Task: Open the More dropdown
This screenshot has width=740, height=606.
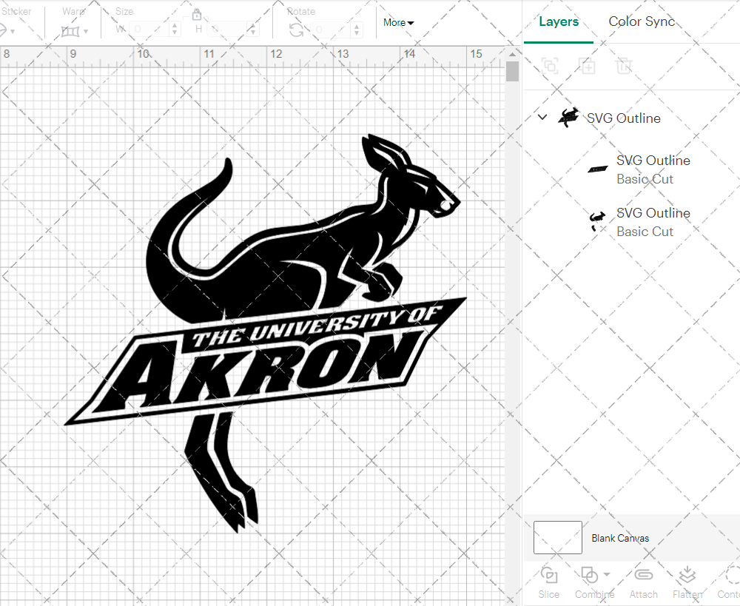Action: pyautogui.click(x=398, y=22)
